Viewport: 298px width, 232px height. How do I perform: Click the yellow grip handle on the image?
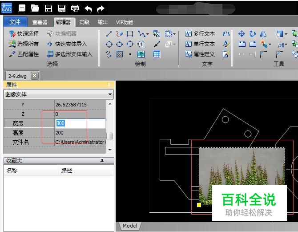tap(199, 205)
